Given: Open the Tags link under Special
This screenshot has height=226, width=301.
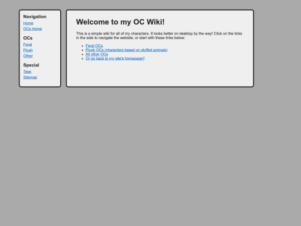Looking at the screenshot, I should click(27, 71).
